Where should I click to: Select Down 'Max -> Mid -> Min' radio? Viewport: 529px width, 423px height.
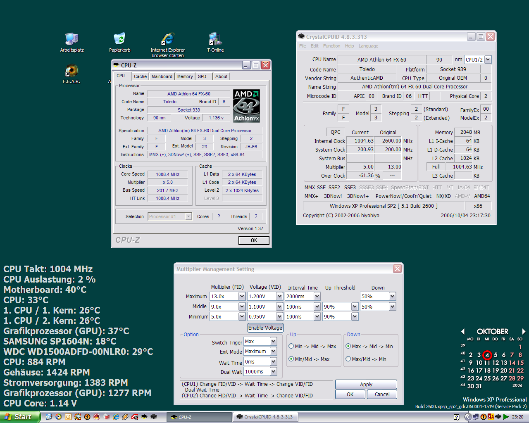pyautogui.click(x=348, y=346)
